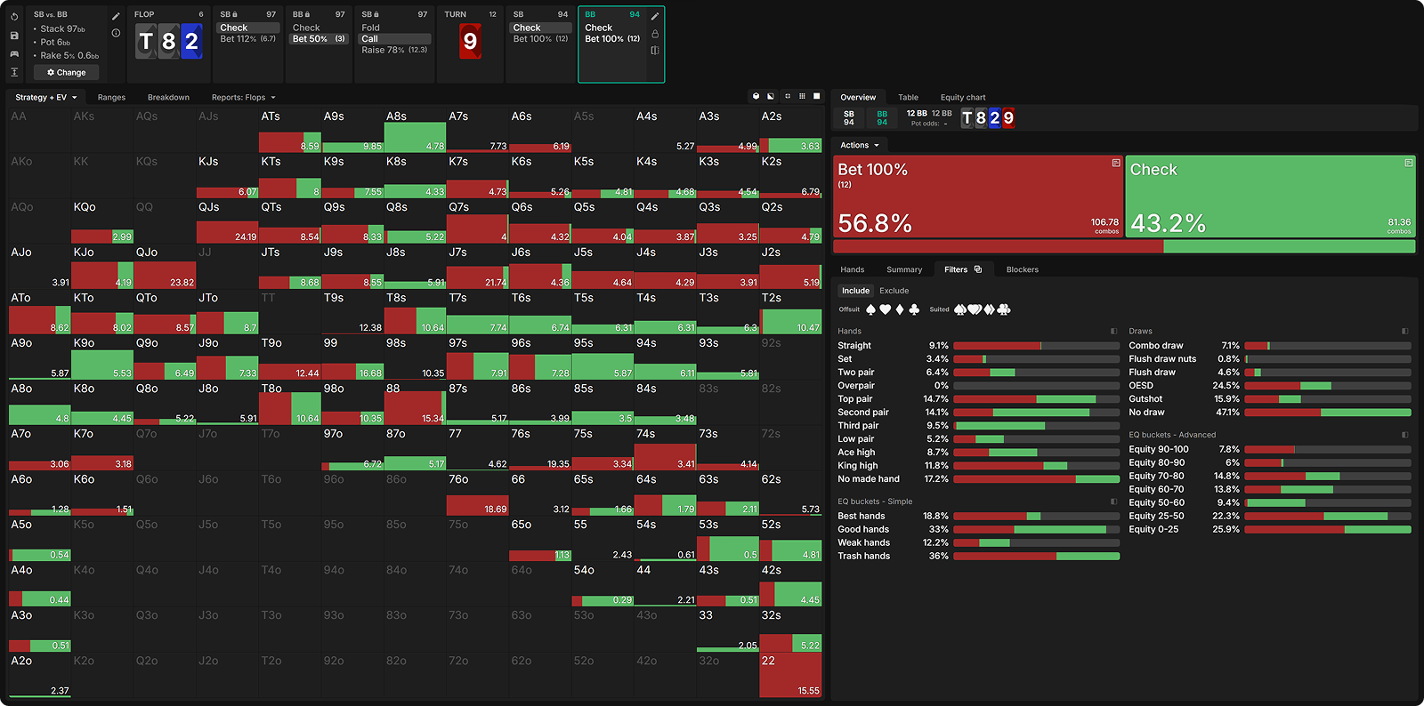Toggle the offsuit spade suit filter
The image size is (1424, 706).
(870, 309)
